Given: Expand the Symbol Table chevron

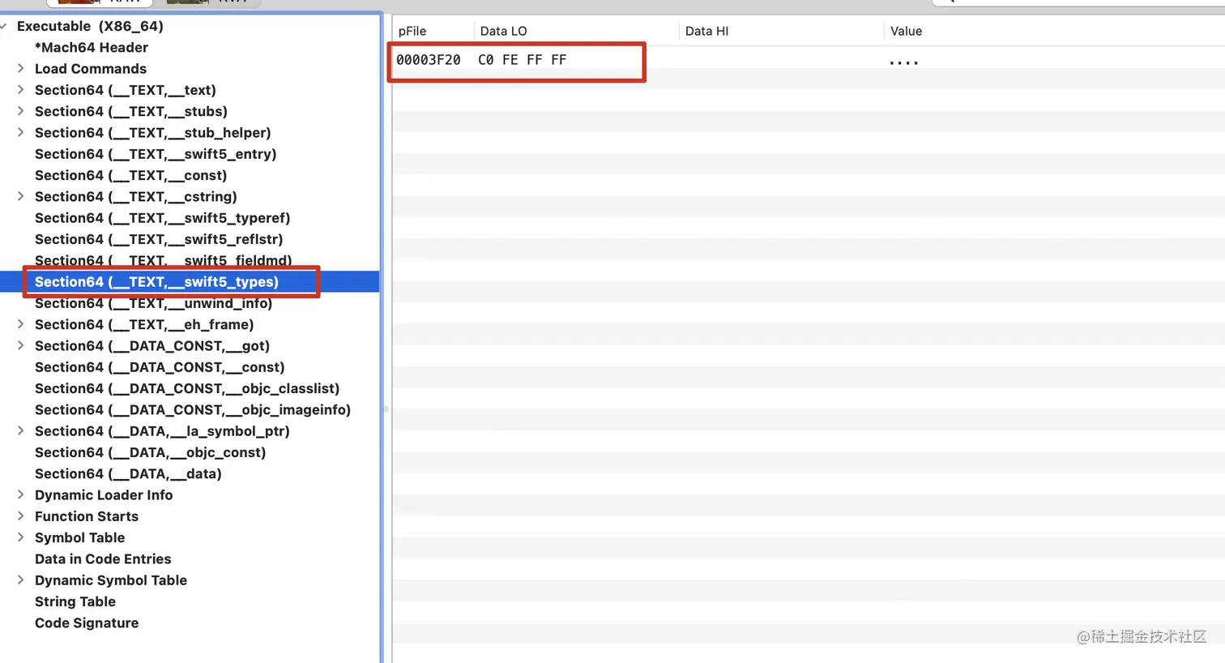Looking at the screenshot, I should pos(20,537).
